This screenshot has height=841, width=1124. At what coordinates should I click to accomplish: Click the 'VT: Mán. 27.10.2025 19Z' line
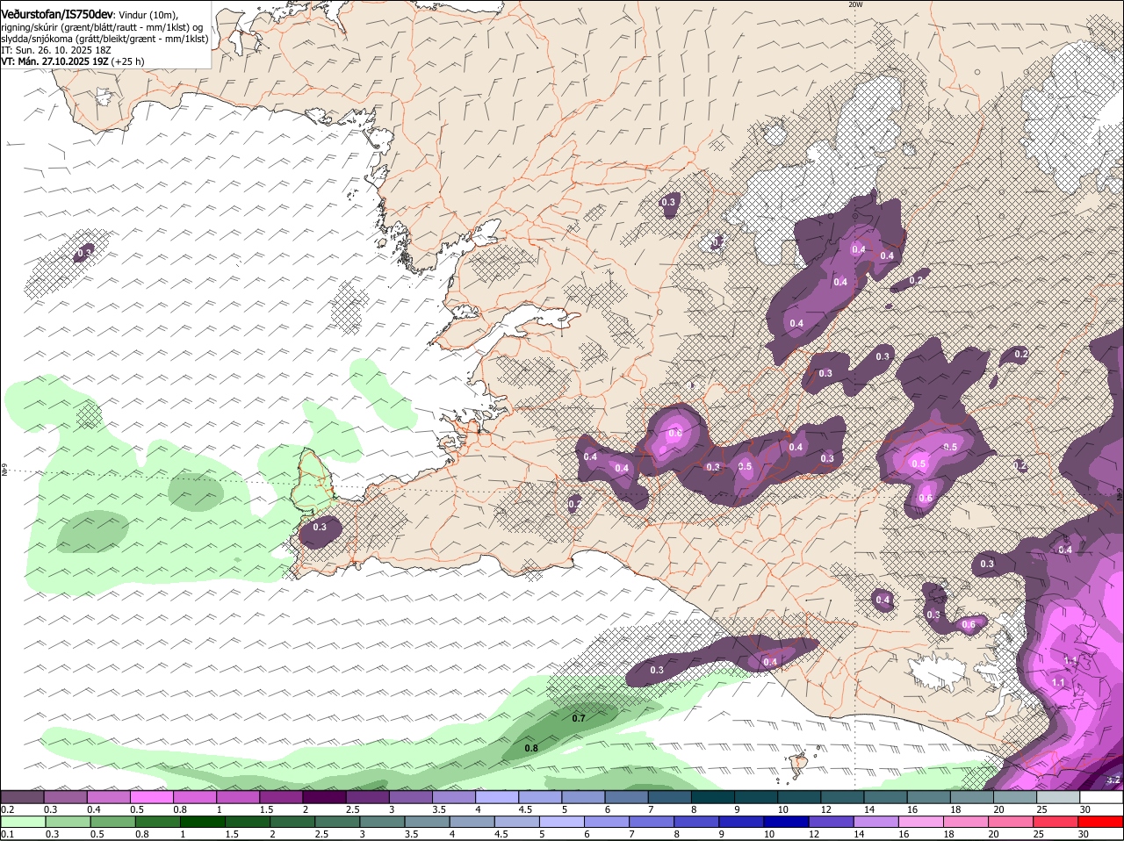tap(54, 61)
